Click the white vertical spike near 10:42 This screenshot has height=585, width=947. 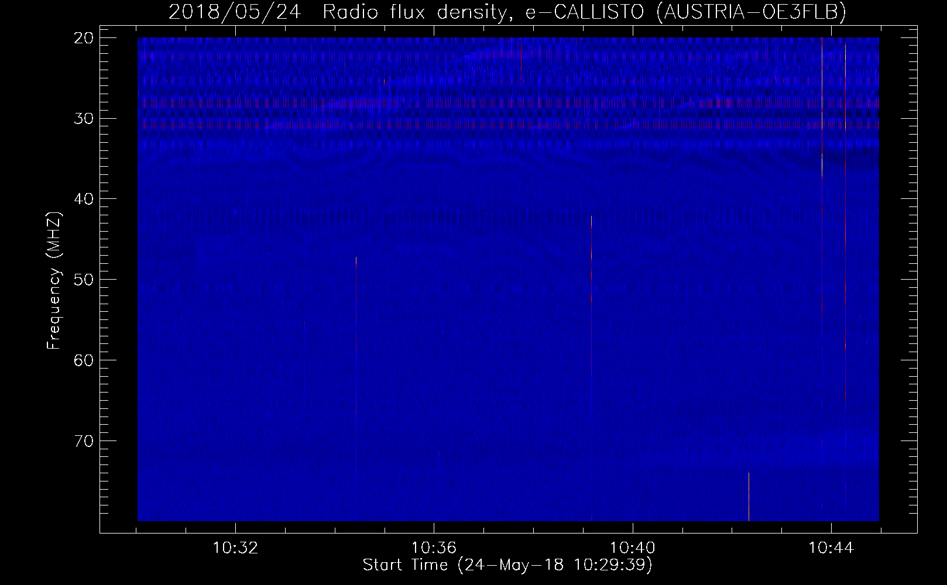[x=749, y=496]
